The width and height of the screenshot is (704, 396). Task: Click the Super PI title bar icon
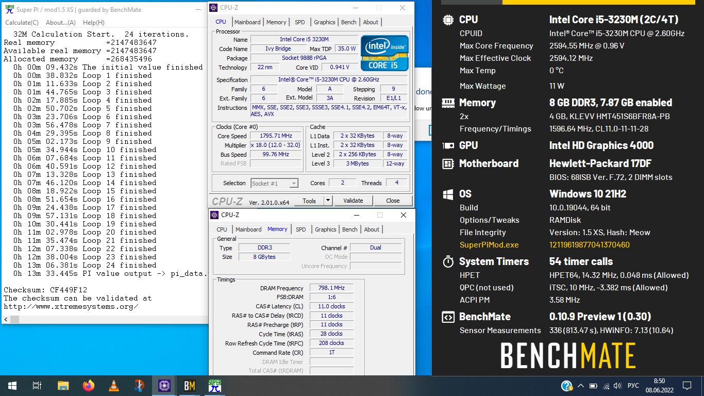pos(9,9)
